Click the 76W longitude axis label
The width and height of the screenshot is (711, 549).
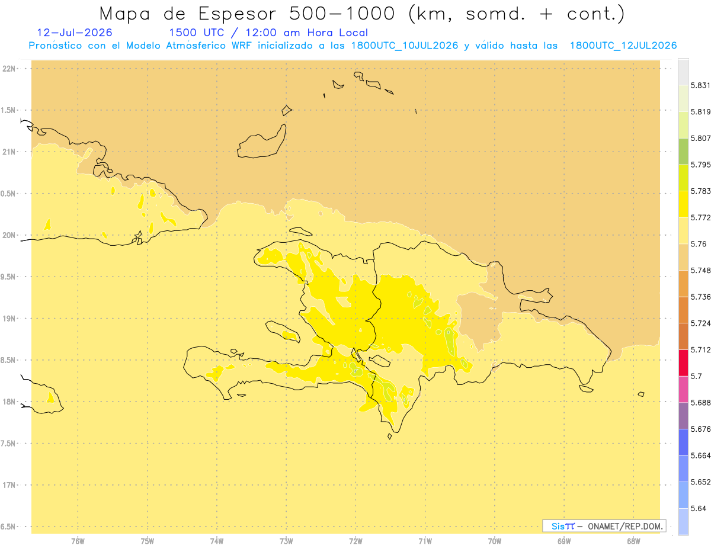click(x=78, y=541)
